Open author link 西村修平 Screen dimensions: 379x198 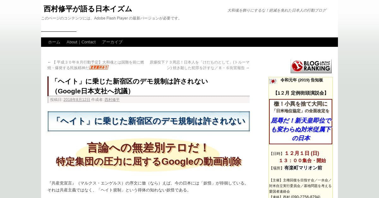pyautogui.click(x=112, y=100)
